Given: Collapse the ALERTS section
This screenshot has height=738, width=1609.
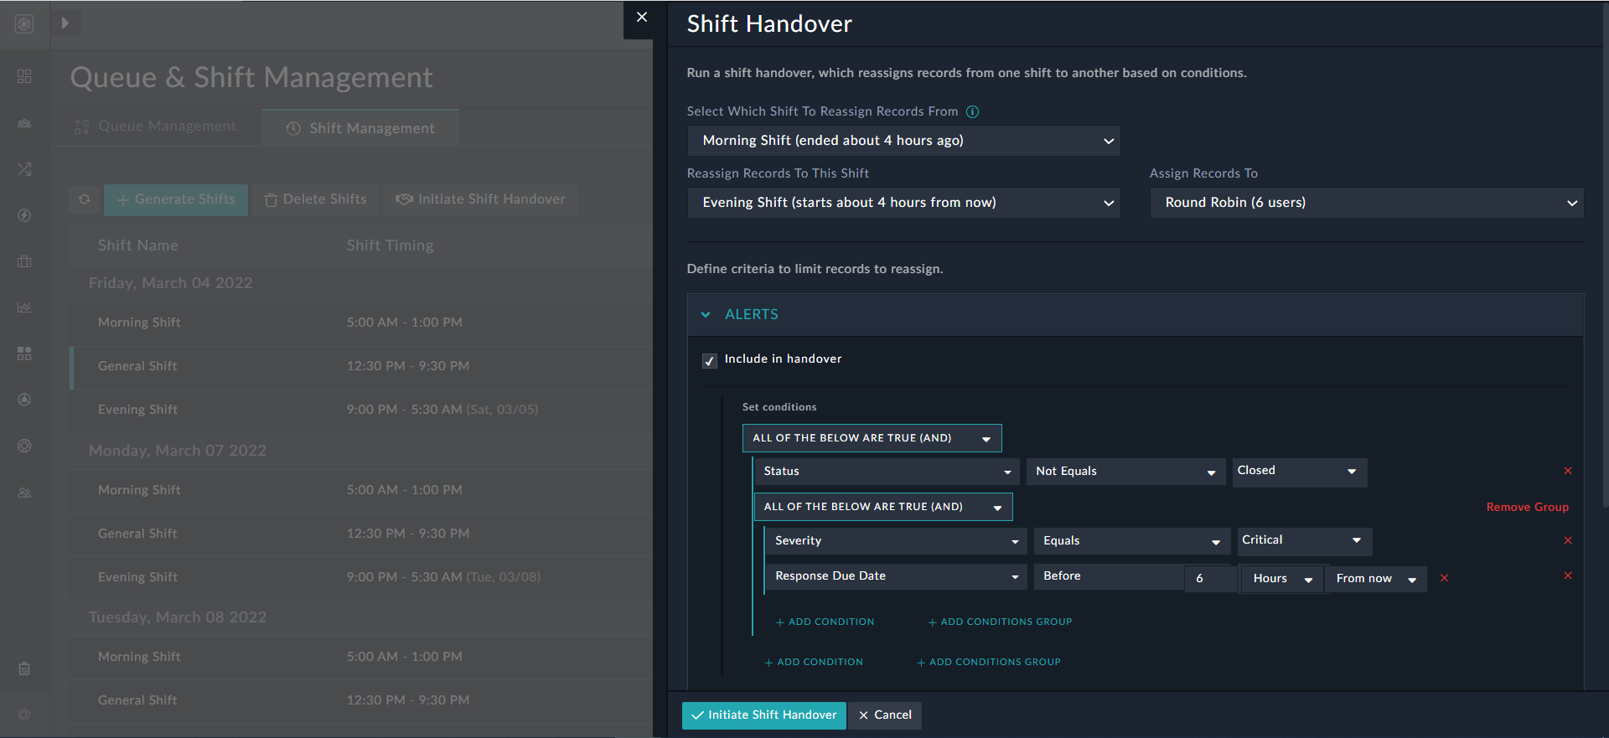Looking at the screenshot, I should (x=706, y=314).
